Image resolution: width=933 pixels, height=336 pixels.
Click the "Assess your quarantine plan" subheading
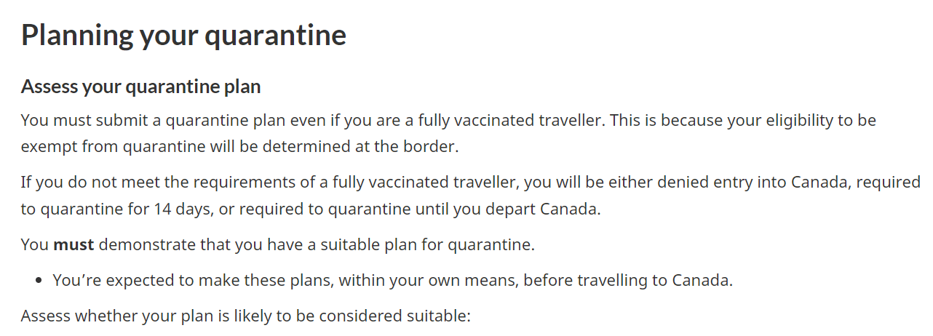pos(141,87)
